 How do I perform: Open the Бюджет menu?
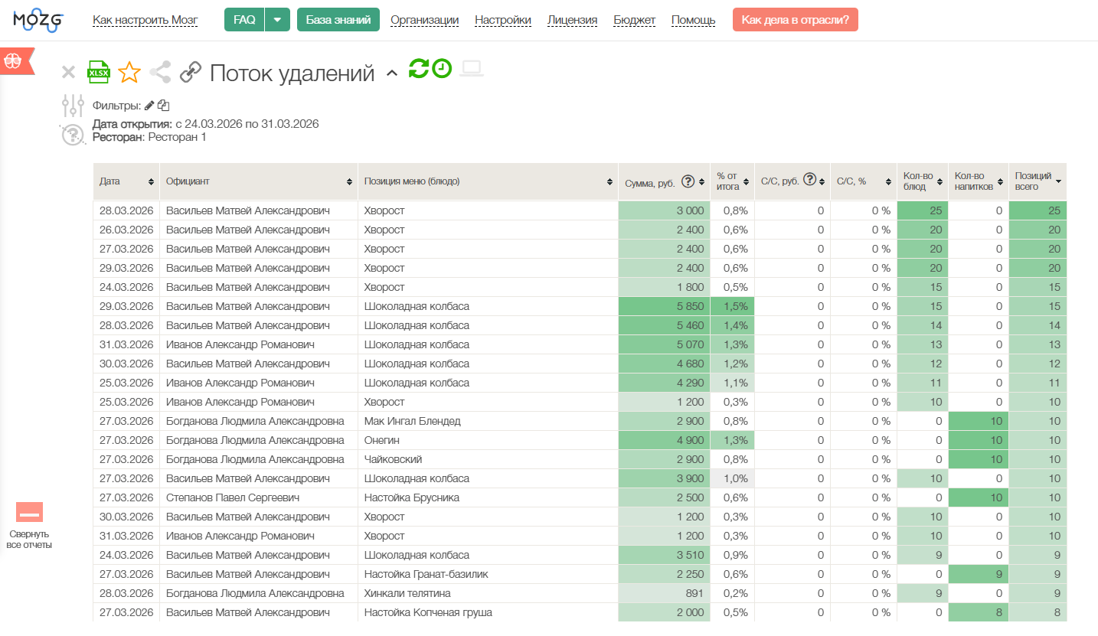pos(634,20)
